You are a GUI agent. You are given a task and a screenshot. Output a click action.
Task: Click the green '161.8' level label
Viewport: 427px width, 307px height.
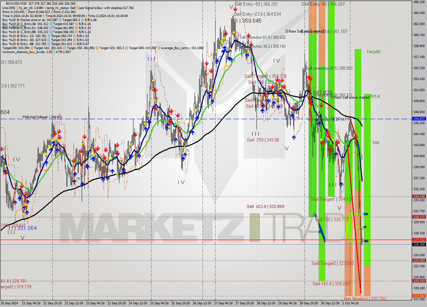[375, 96]
